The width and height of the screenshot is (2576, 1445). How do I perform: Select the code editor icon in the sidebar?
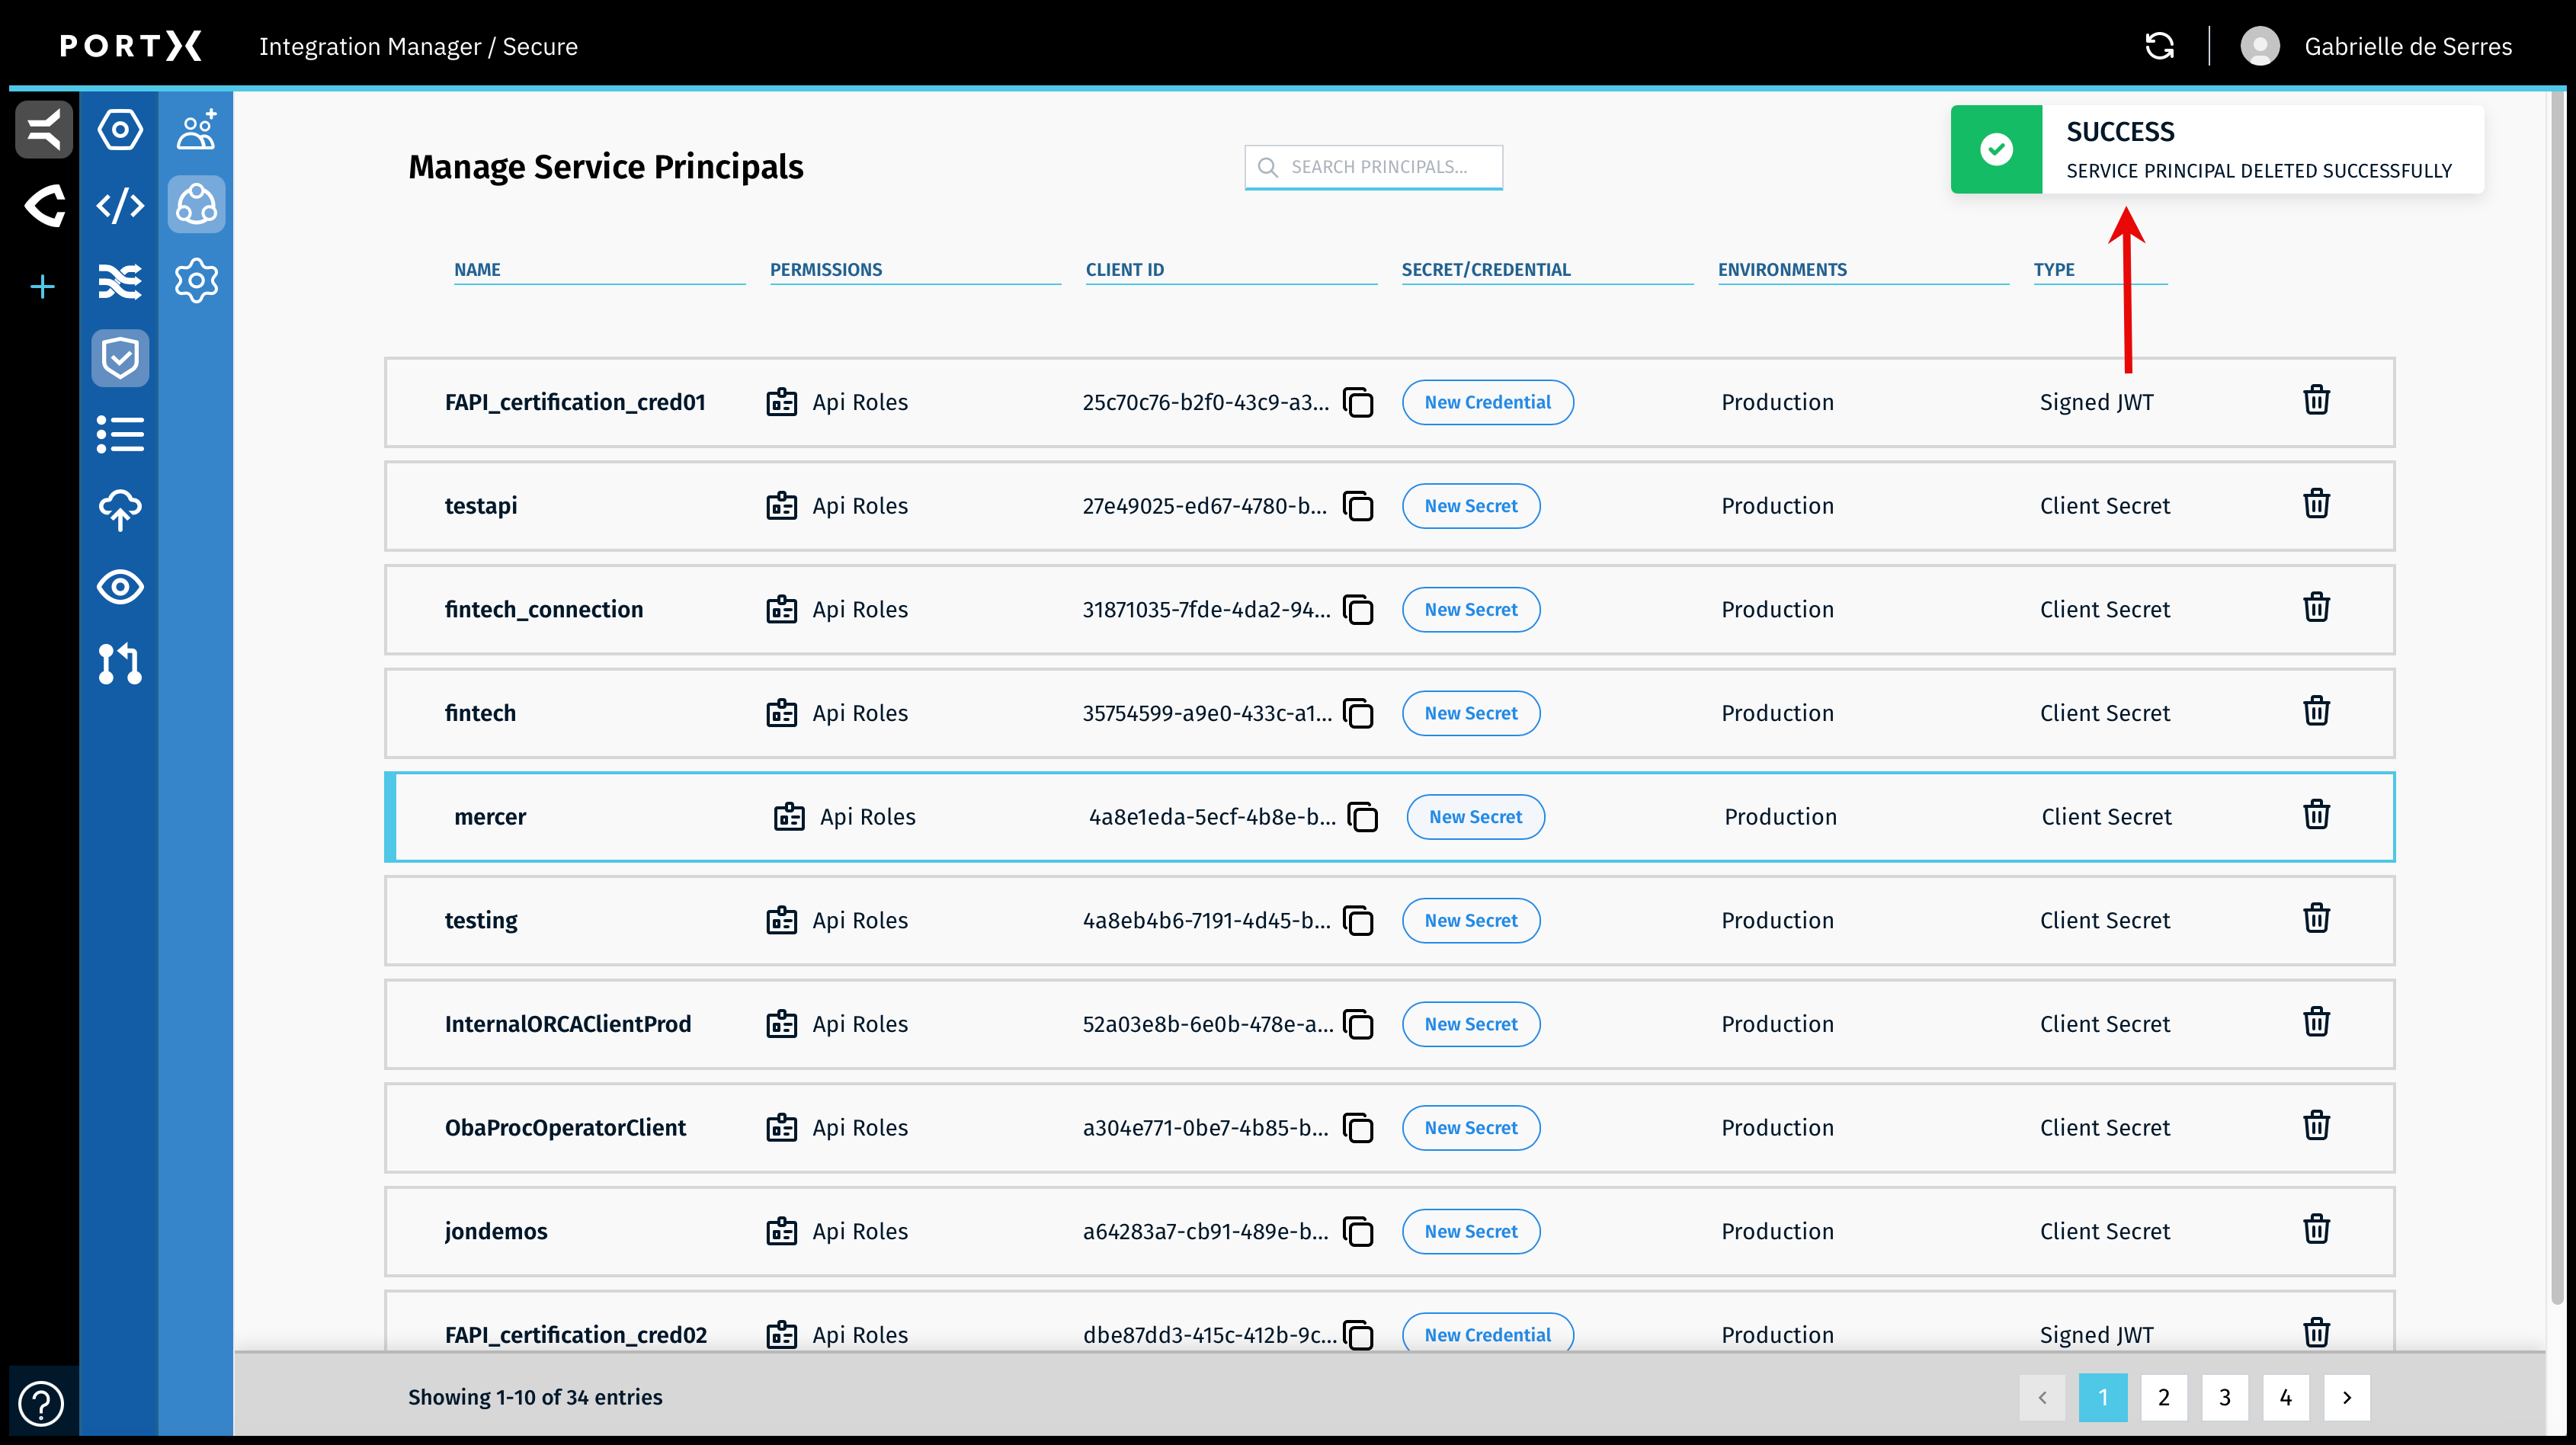(119, 205)
